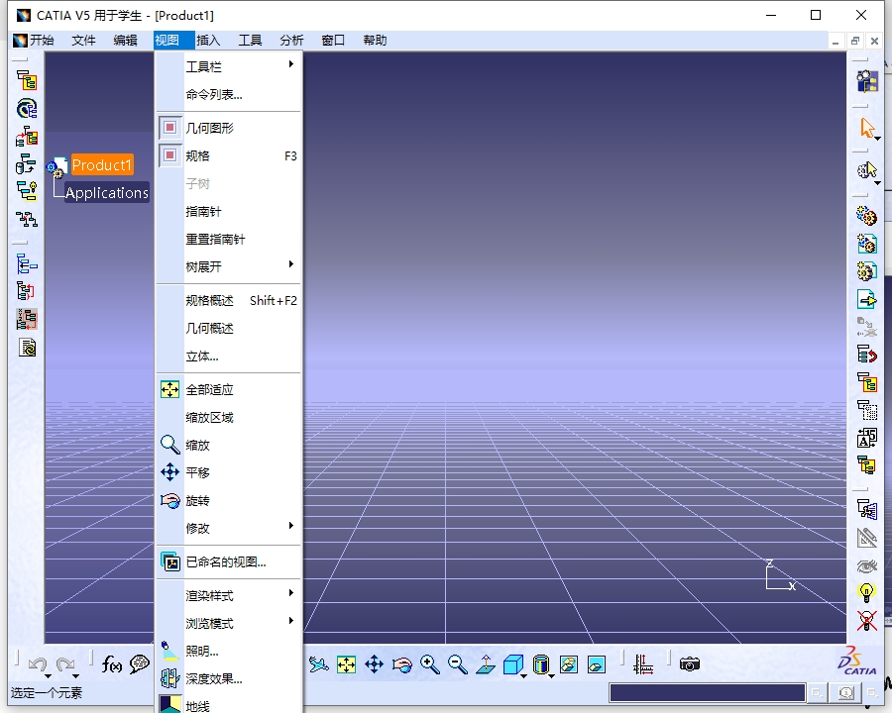Click the shading render style cylinder icon
This screenshot has width=892, height=713.
[x=541, y=664]
